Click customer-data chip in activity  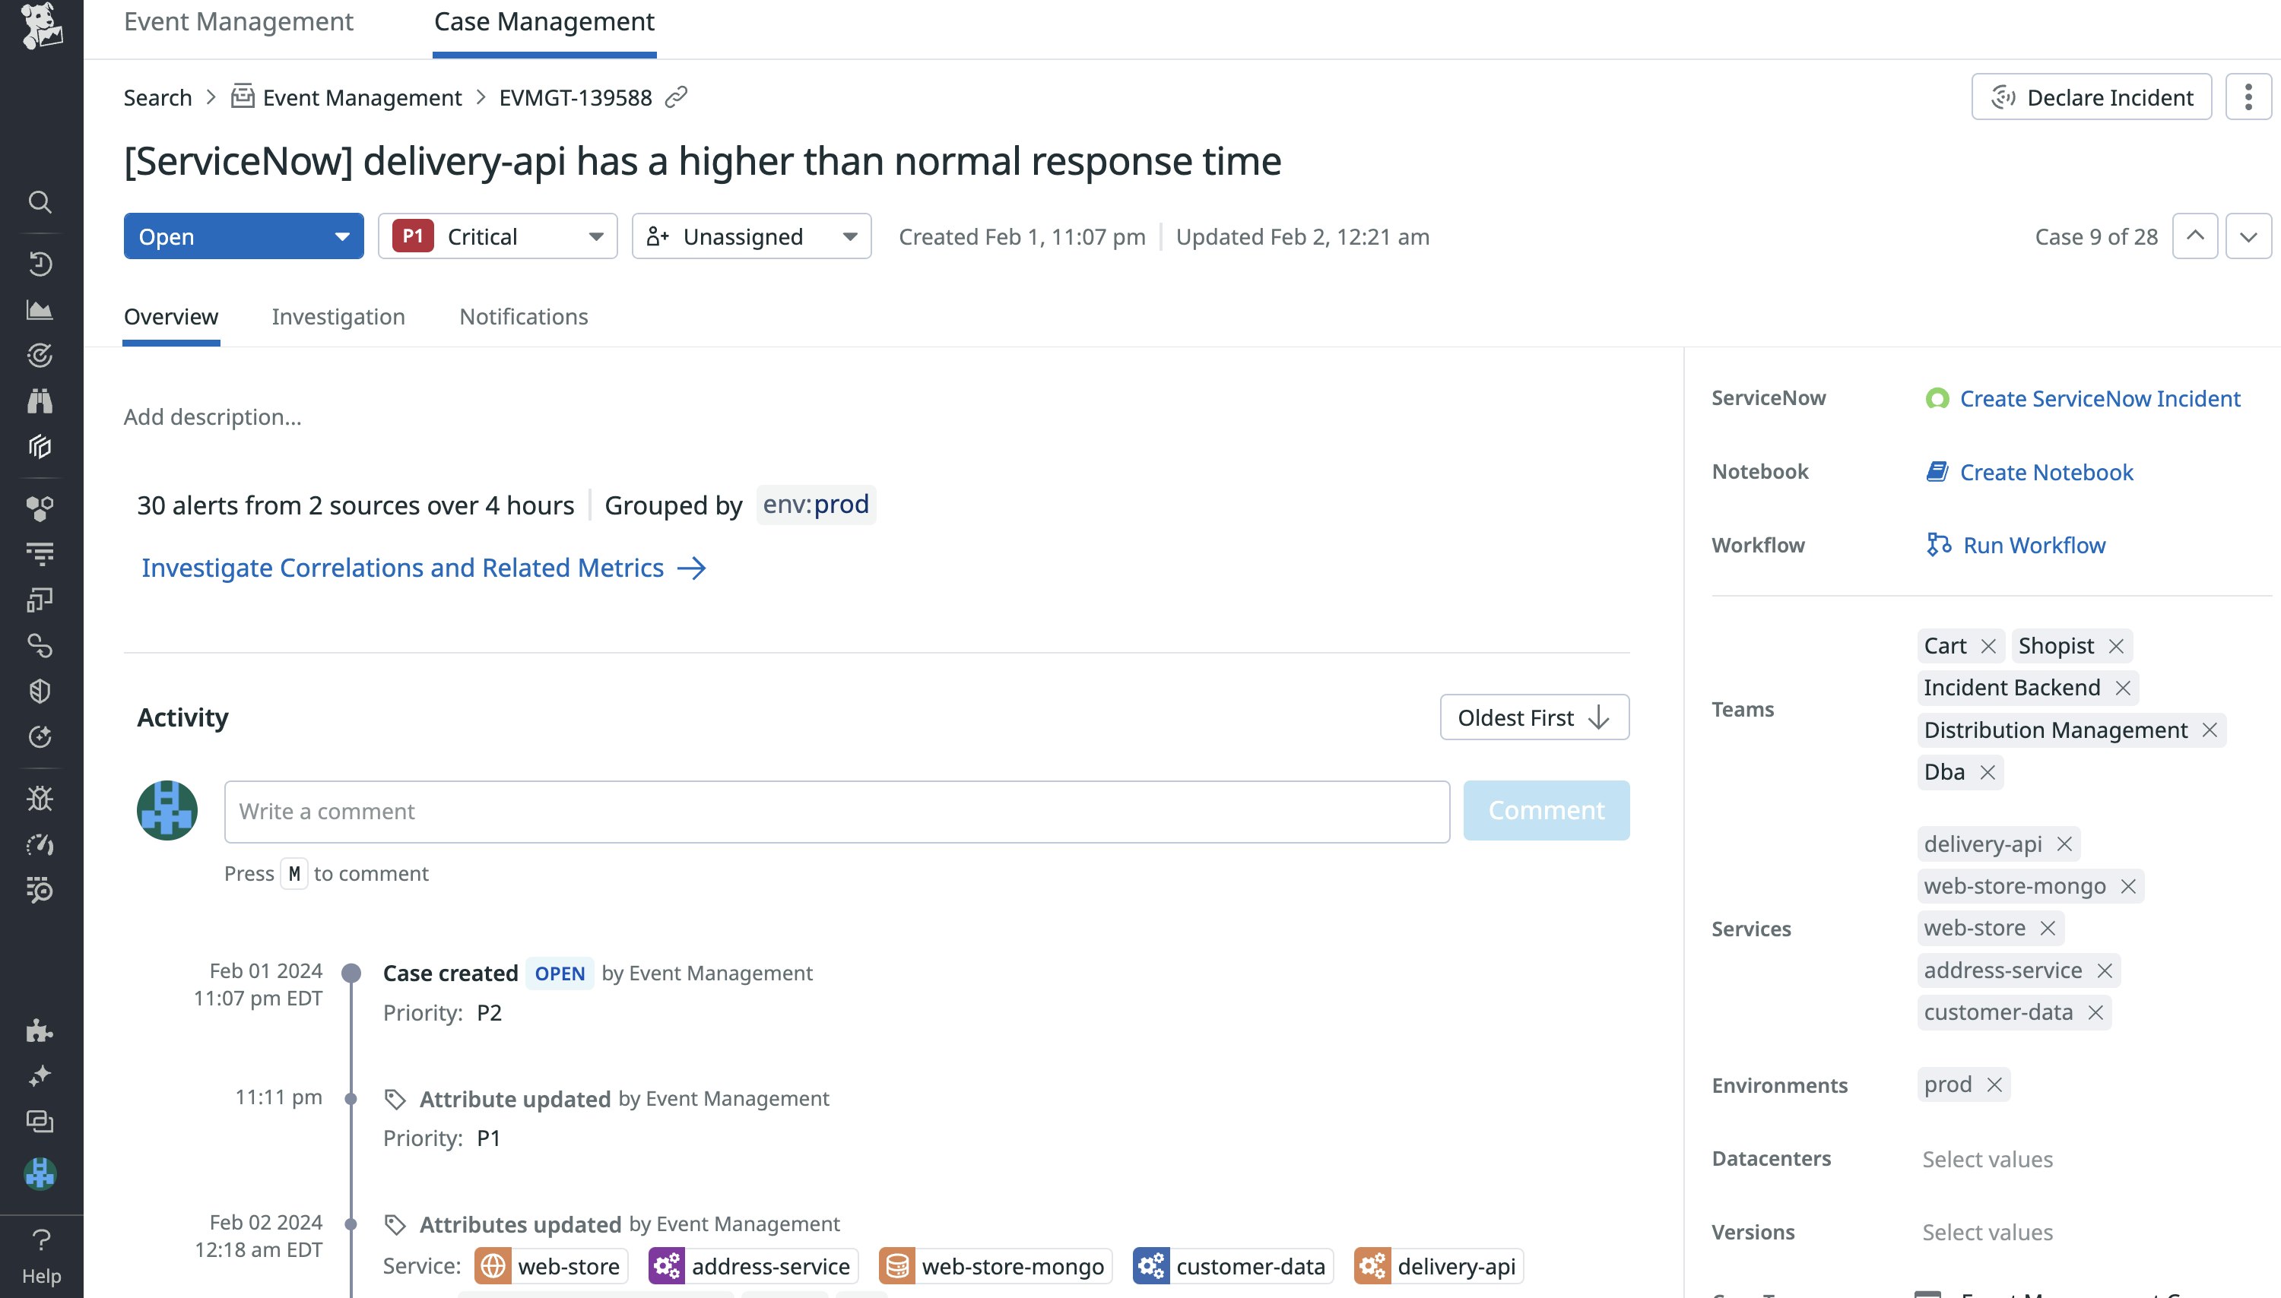[x=1233, y=1267]
